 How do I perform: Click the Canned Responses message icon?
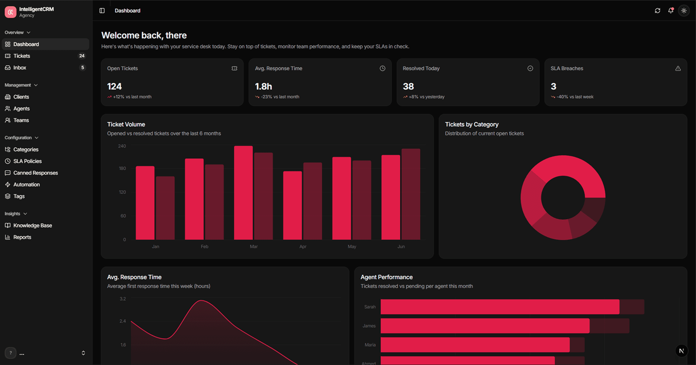[8, 173]
